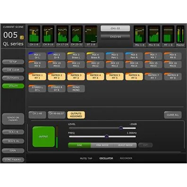Screen dimensions: 187x187
Task: Assign oscillator to MIX 16
Action: pos(173,64)
